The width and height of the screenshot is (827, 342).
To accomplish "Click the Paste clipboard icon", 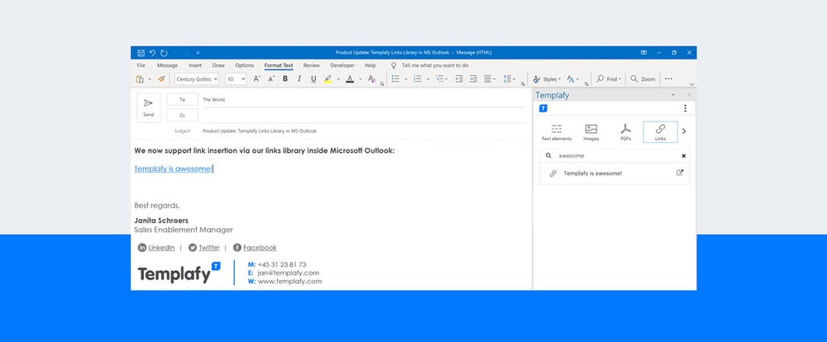I will (140, 79).
